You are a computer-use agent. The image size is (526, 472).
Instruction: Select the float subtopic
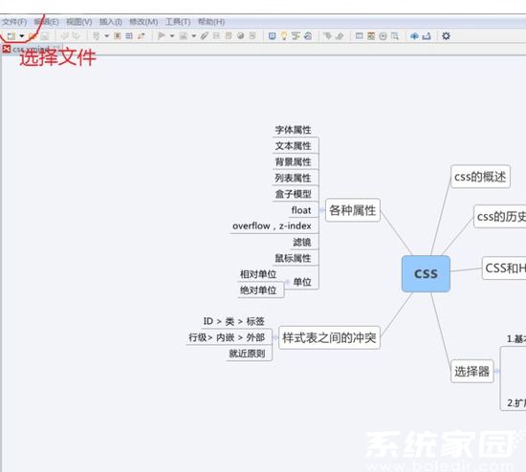click(301, 210)
